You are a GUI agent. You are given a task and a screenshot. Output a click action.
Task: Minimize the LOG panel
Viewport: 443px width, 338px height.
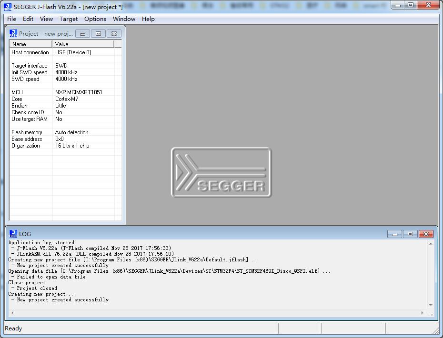click(x=395, y=234)
